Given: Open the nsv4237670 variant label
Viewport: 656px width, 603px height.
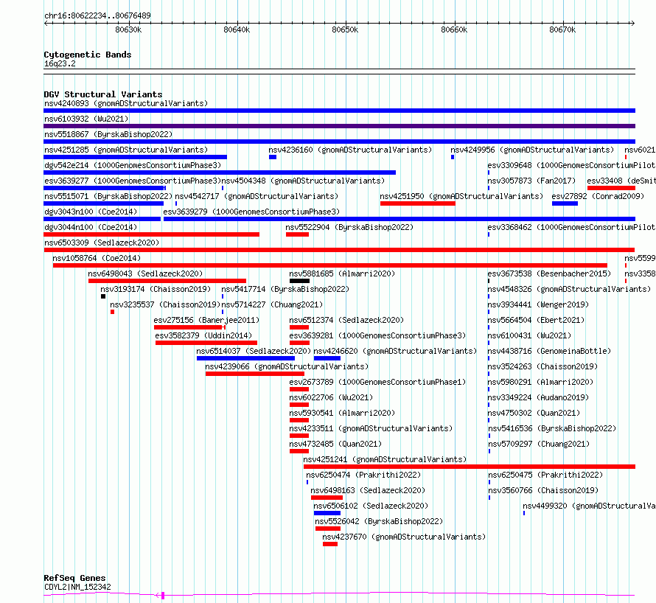Looking at the screenshot, I should point(404,537).
